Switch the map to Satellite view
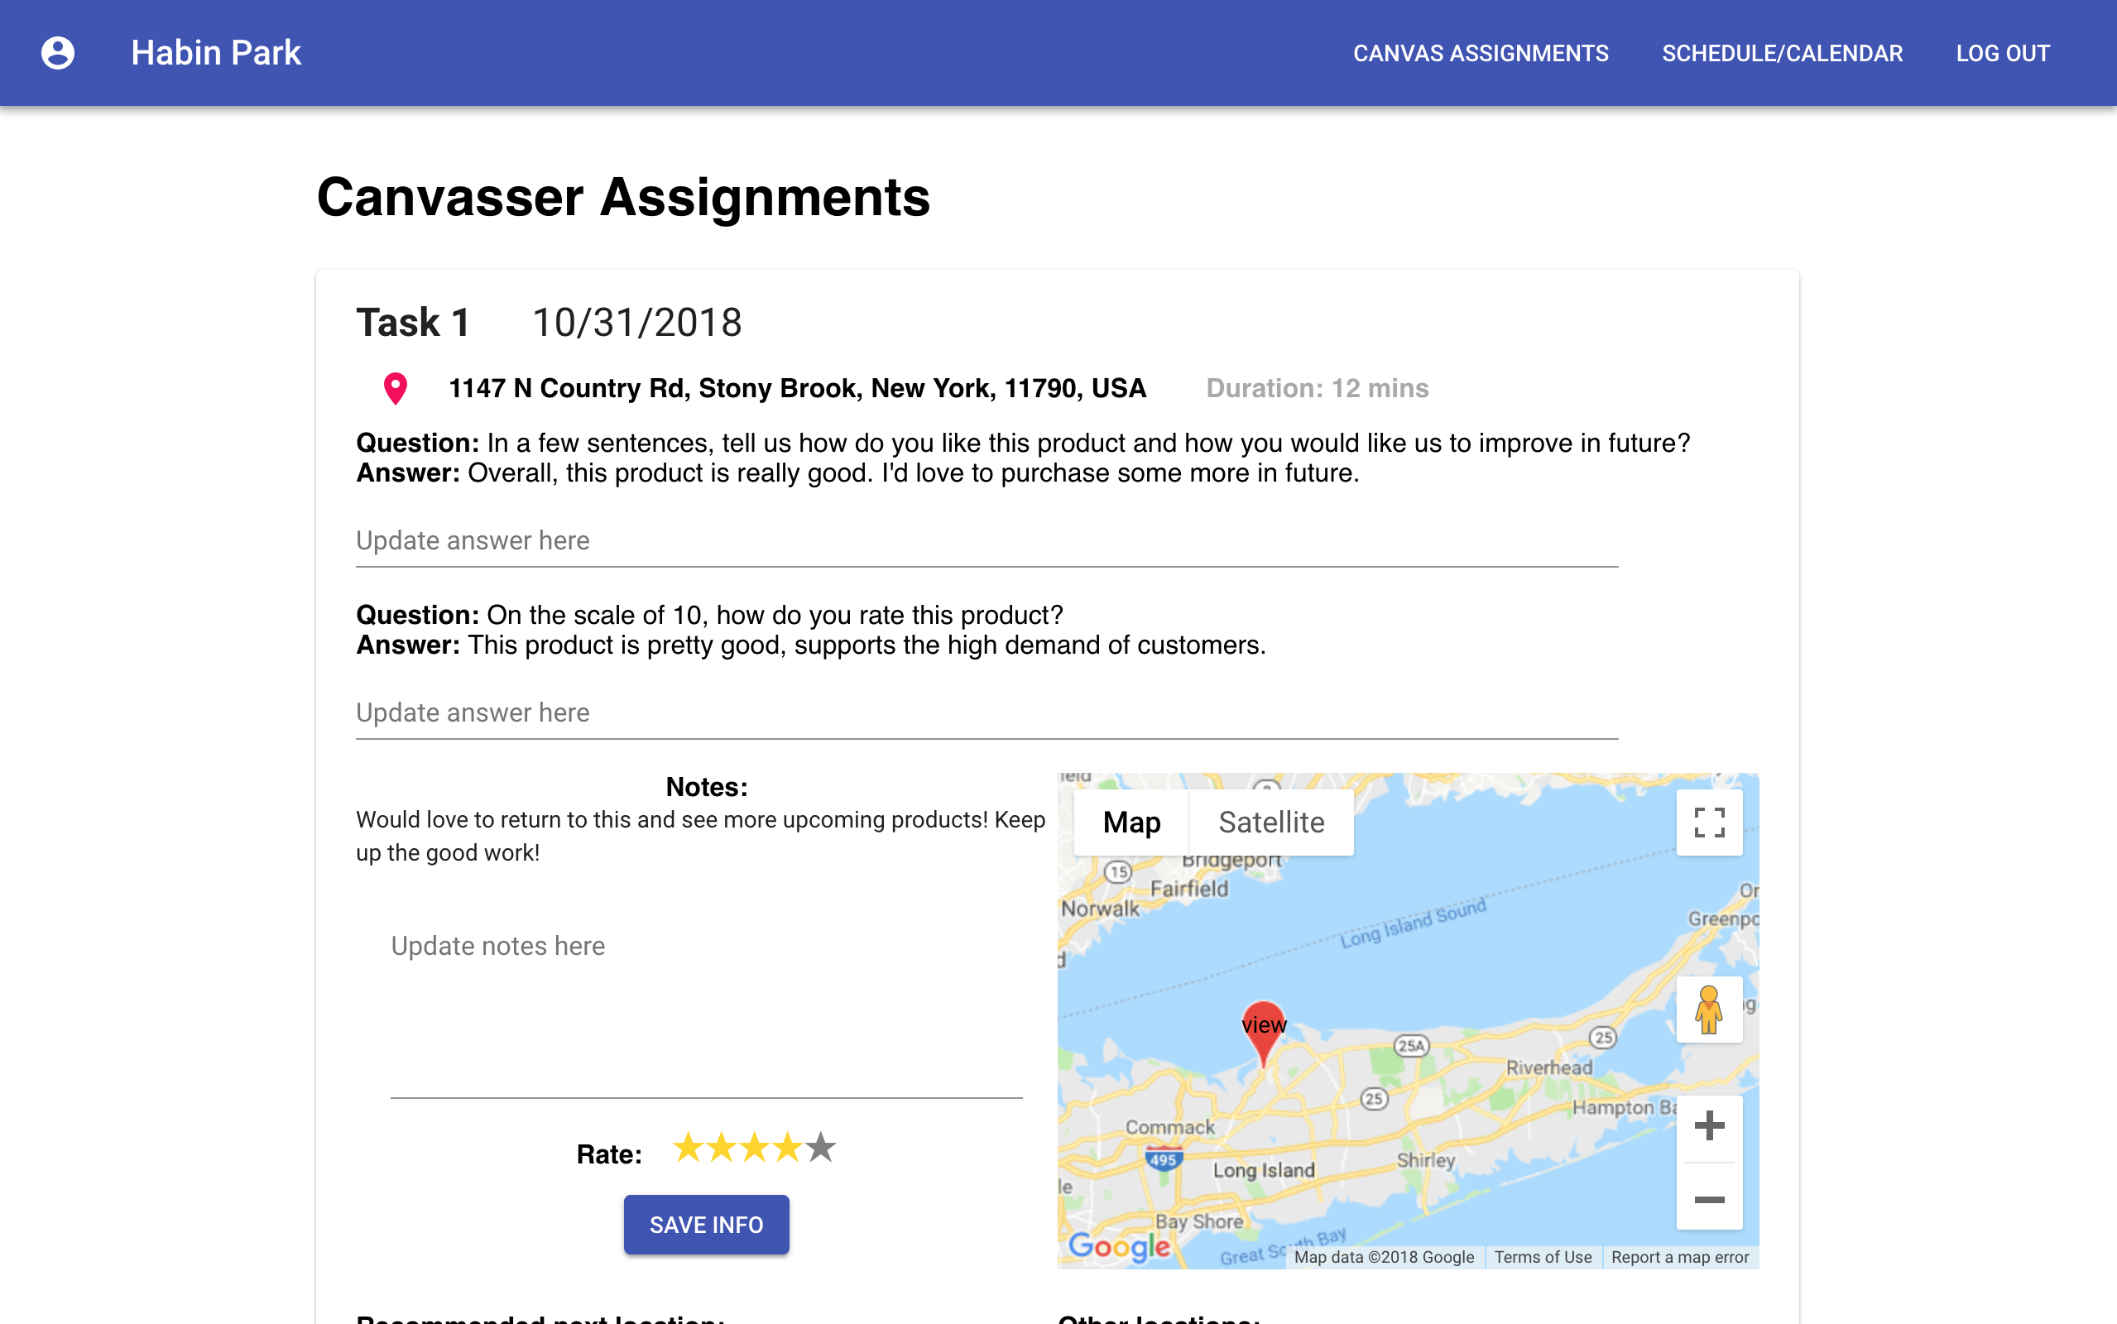Image resolution: width=2117 pixels, height=1324 pixels. point(1271,822)
